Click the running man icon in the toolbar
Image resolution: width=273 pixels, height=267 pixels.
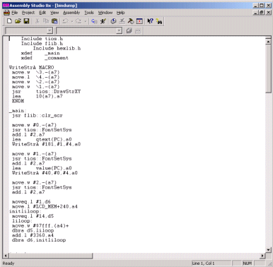point(103,21)
